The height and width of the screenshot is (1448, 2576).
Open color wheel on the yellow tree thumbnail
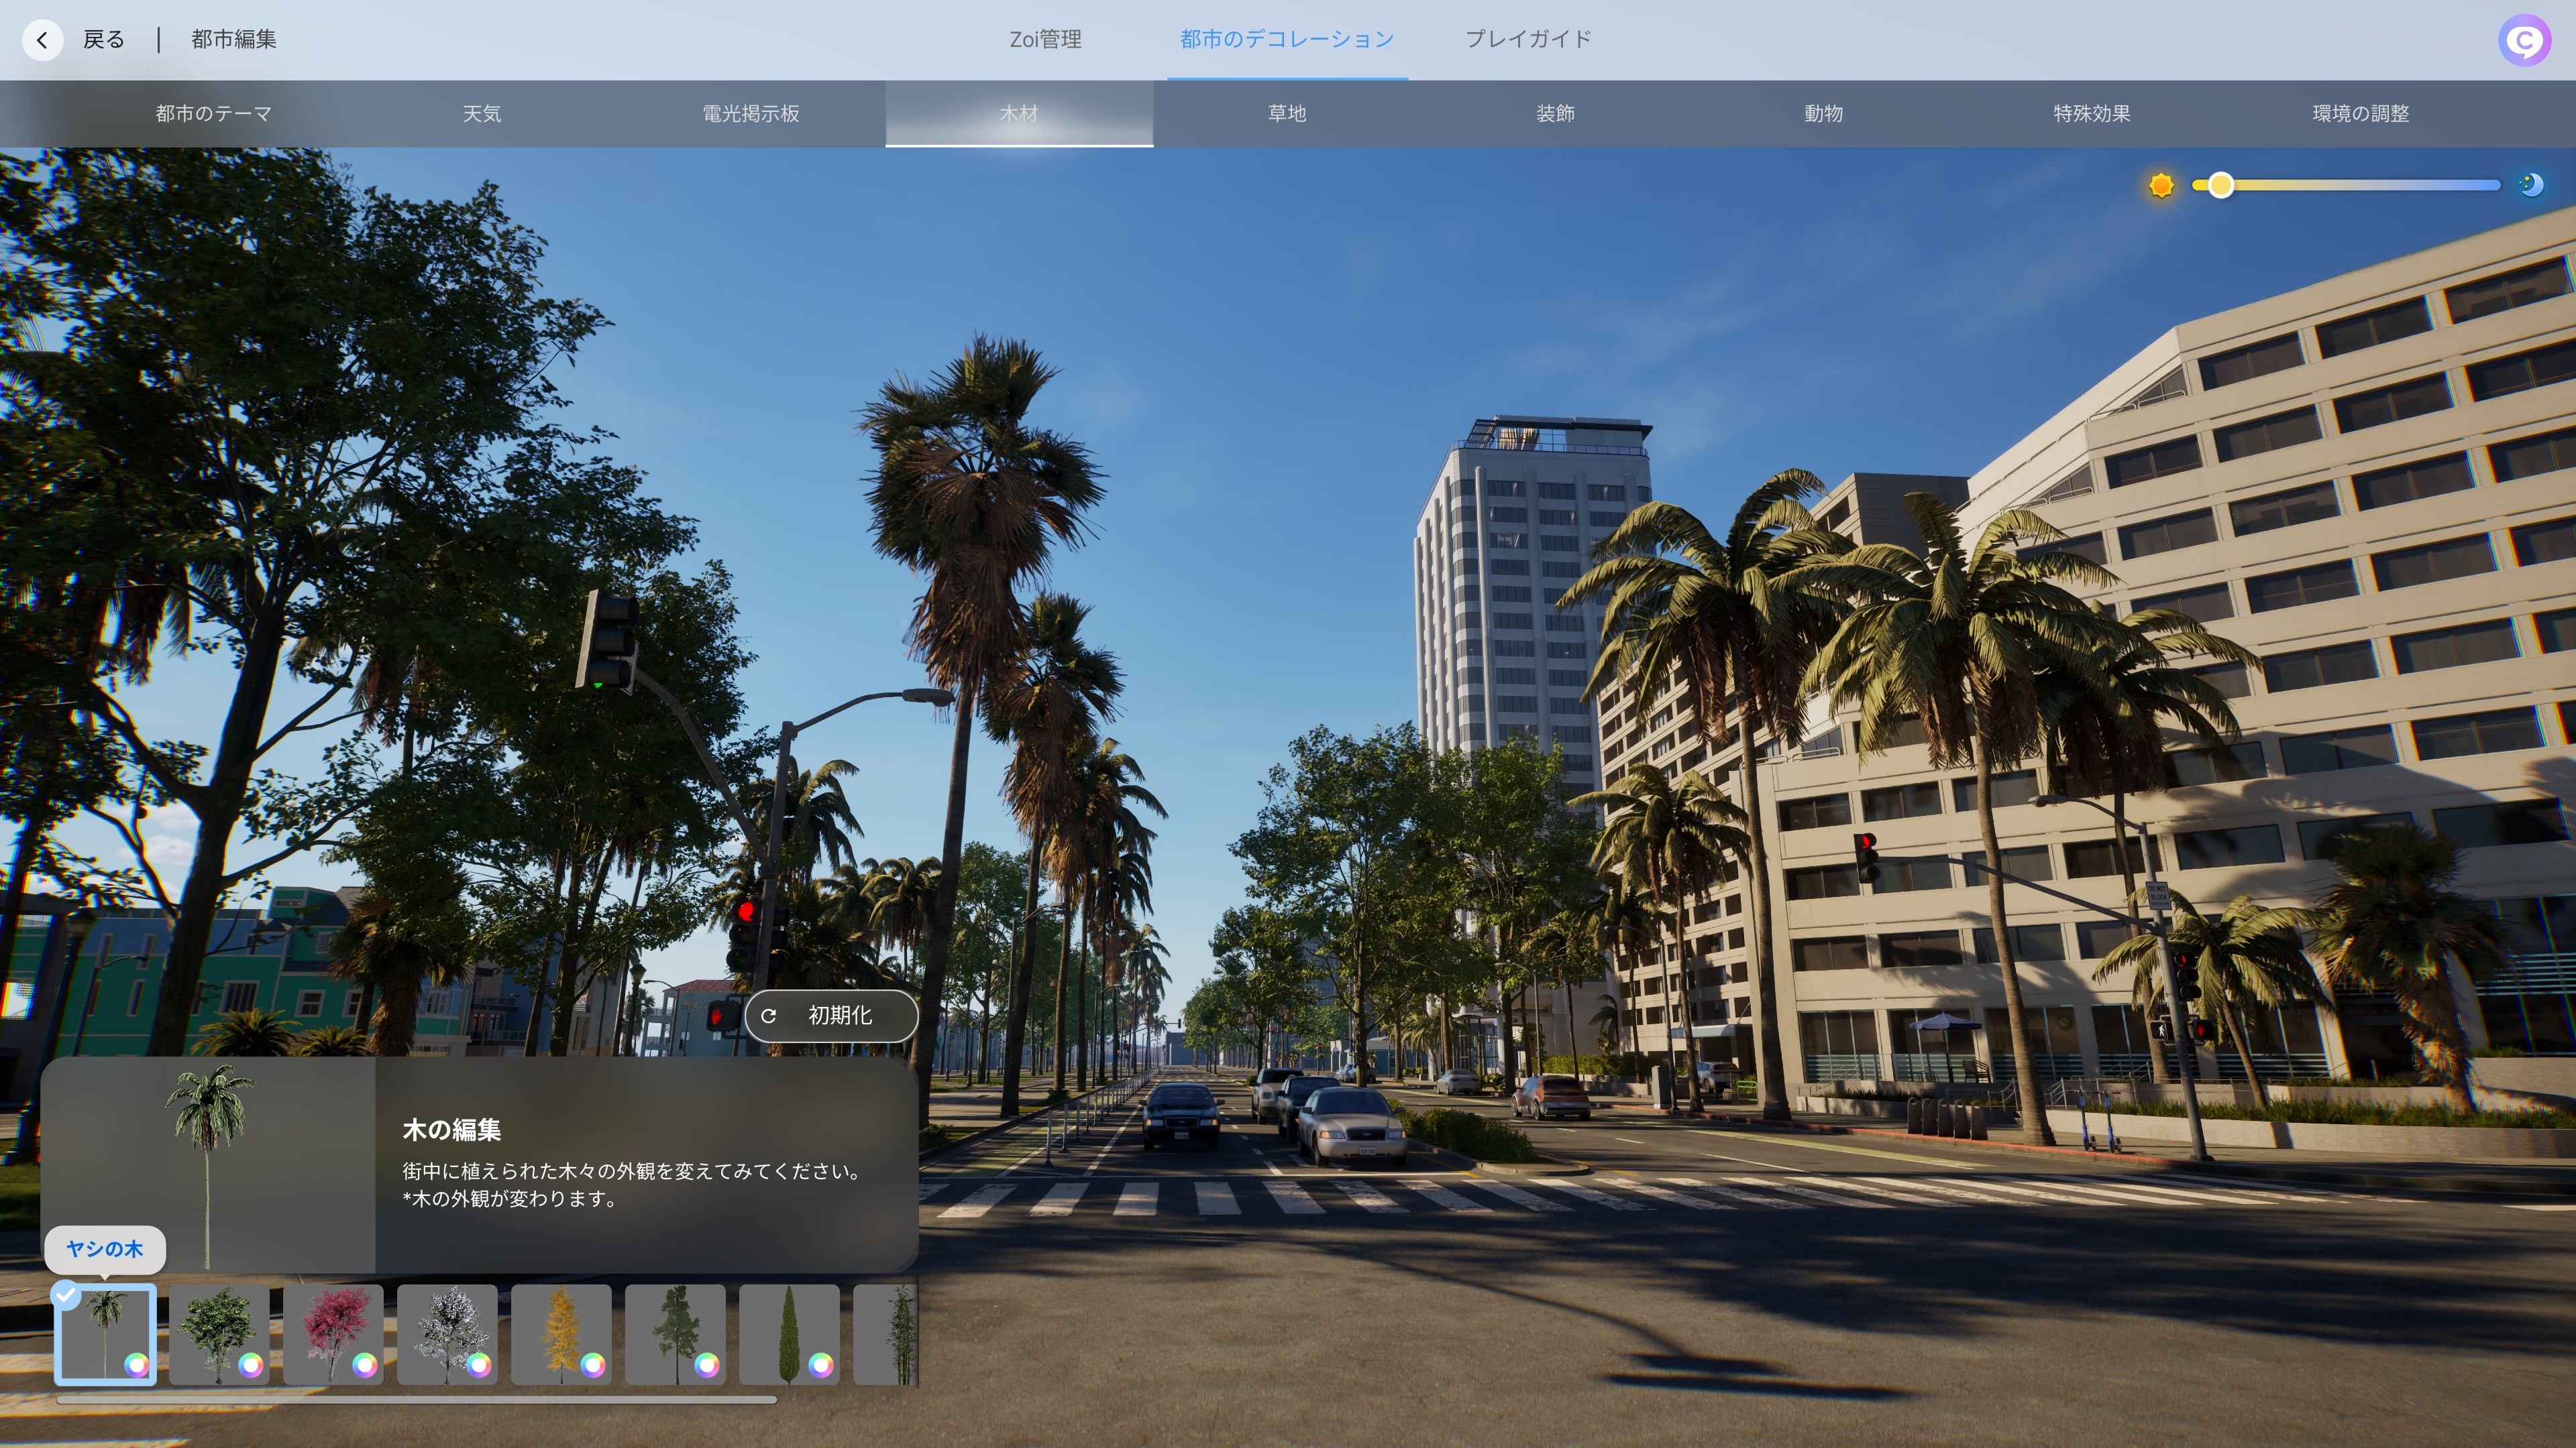[593, 1365]
